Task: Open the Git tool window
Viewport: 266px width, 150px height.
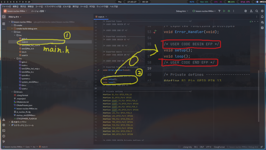Action: 4,141
